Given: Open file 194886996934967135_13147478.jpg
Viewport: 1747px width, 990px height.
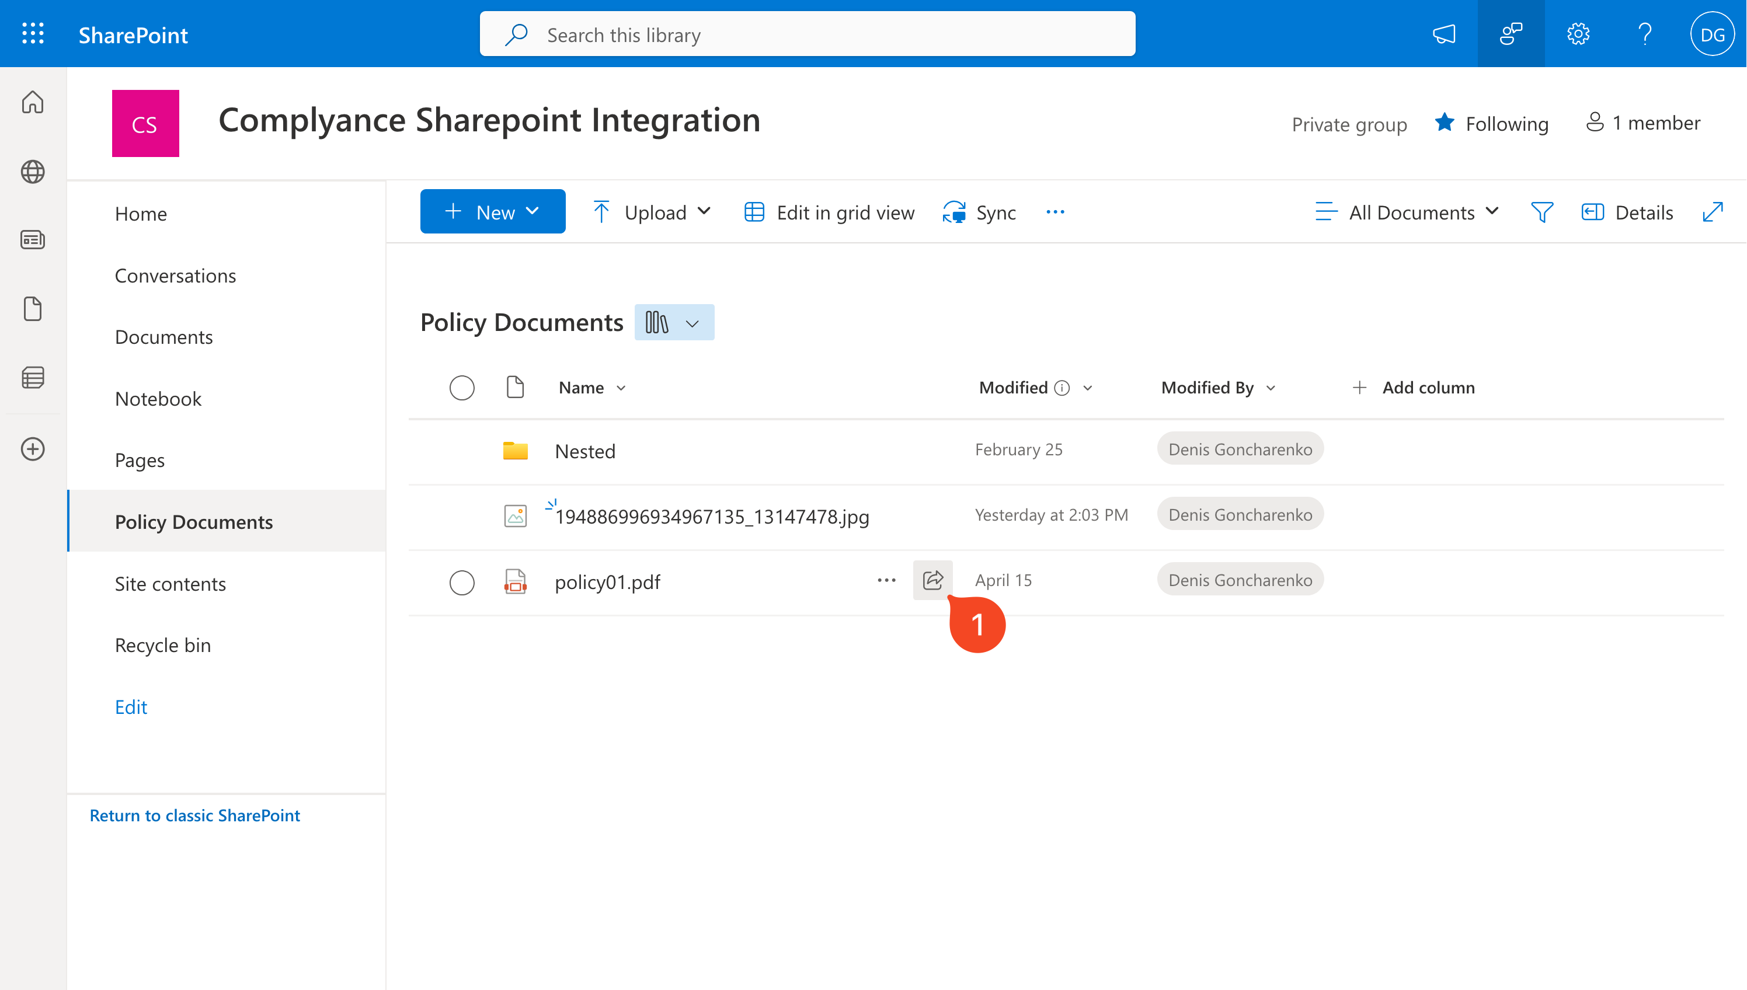Looking at the screenshot, I should tap(712, 516).
